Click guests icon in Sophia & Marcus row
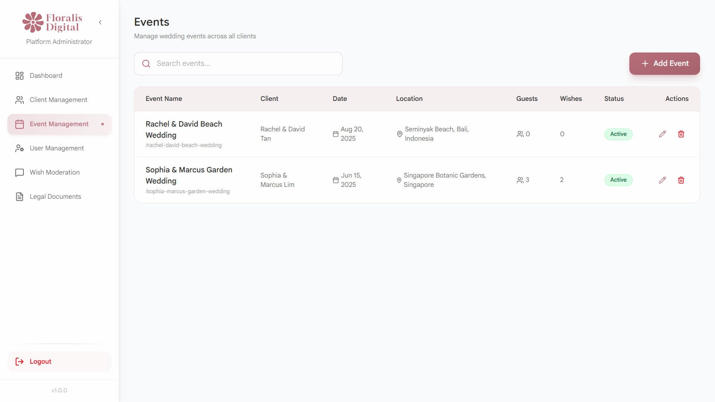 point(520,180)
